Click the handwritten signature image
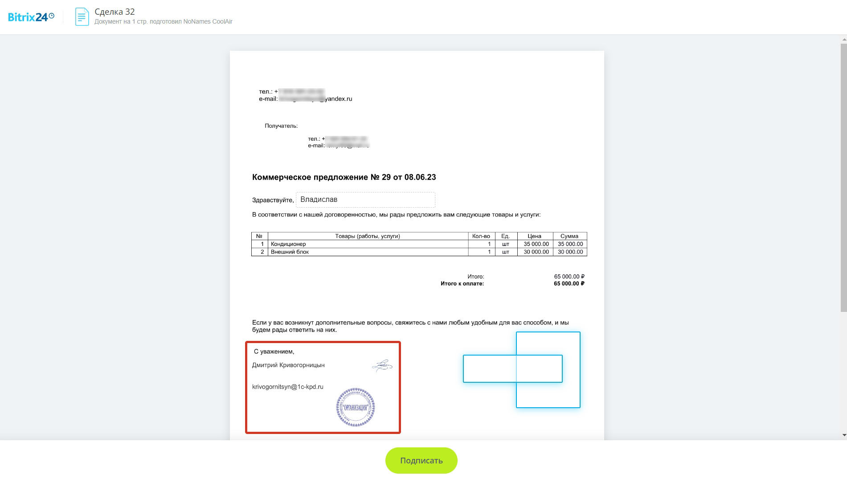The height and width of the screenshot is (479, 847). (x=382, y=366)
